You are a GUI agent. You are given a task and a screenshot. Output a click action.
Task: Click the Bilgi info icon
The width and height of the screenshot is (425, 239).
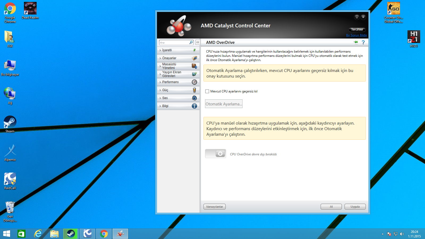(194, 106)
